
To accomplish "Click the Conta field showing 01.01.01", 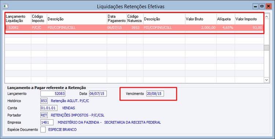I will 49,108.
